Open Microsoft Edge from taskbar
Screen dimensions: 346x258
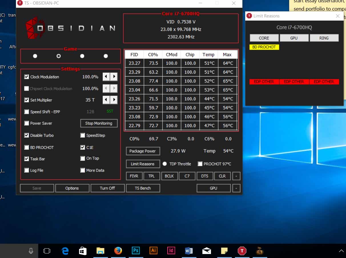65,251
